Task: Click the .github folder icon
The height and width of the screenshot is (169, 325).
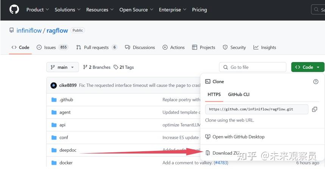Action: 54,100
